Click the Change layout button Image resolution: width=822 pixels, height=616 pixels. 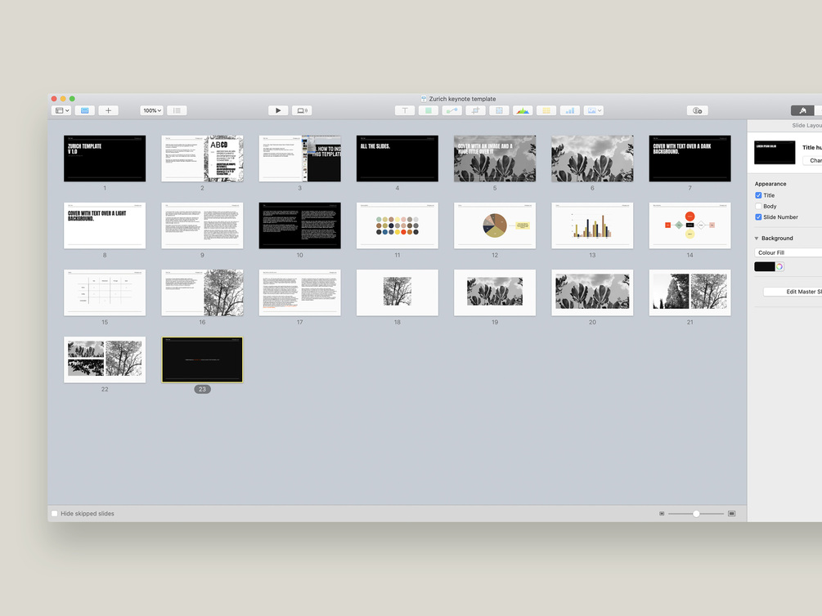(x=812, y=160)
